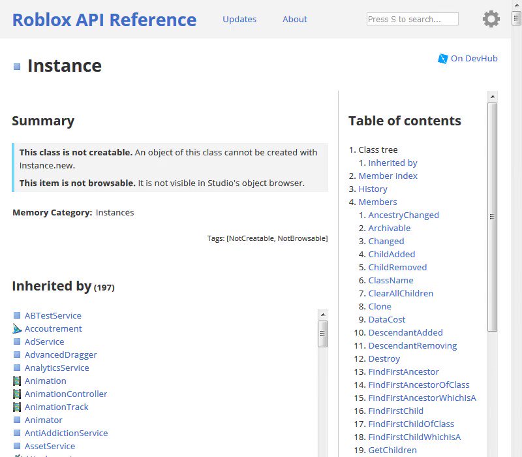The width and height of the screenshot is (522, 457).
Task: Go to Roblox API Reference home
Action: (x=104, y=20)
